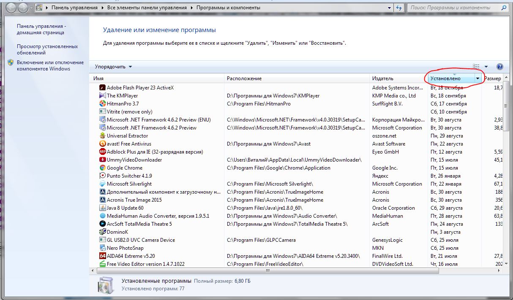Click the DVDVideoSoft Ltd. publisher cell
This screenshot has width=513, height=300.
click(393, 264)
